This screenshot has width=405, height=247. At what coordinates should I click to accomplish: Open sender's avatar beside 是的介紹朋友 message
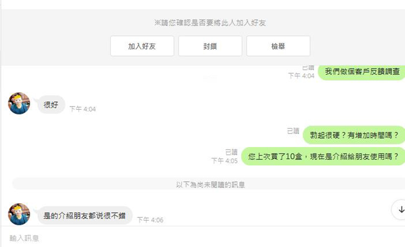pyautogui.click(x=19, y=214)
